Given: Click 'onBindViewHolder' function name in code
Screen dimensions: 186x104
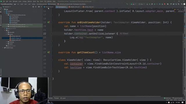Looking at the screenshot, I should click(89, 23).
